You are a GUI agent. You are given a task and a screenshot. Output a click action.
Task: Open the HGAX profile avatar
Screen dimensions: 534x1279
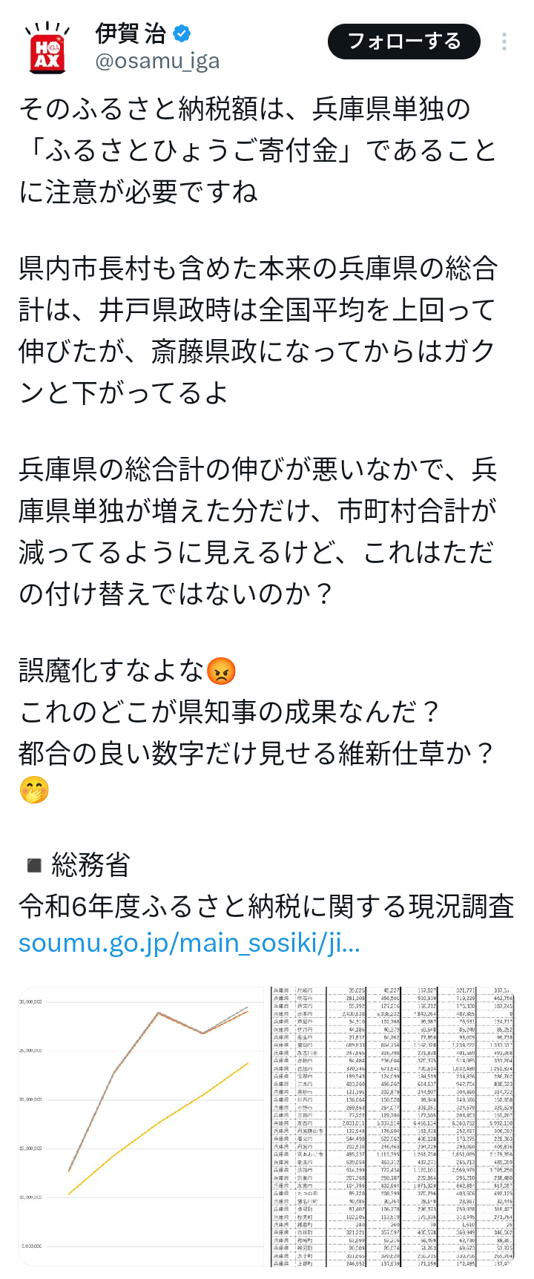47,48
